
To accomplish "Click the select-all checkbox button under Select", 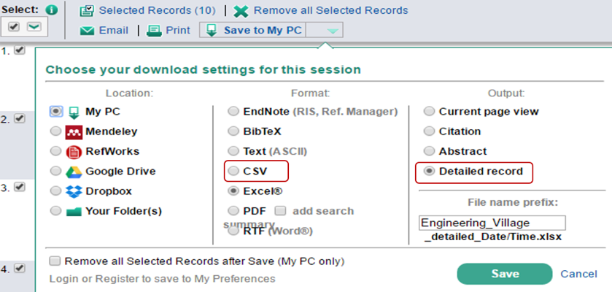I will point(15,27).
